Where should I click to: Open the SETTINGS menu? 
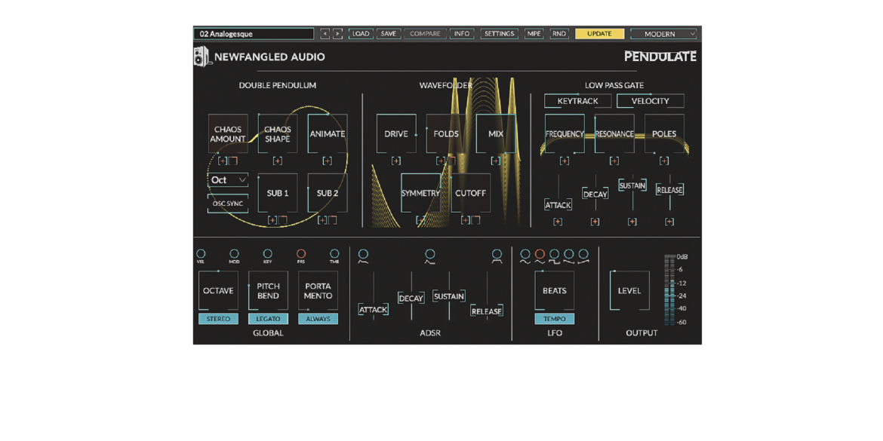pos(500,34)
